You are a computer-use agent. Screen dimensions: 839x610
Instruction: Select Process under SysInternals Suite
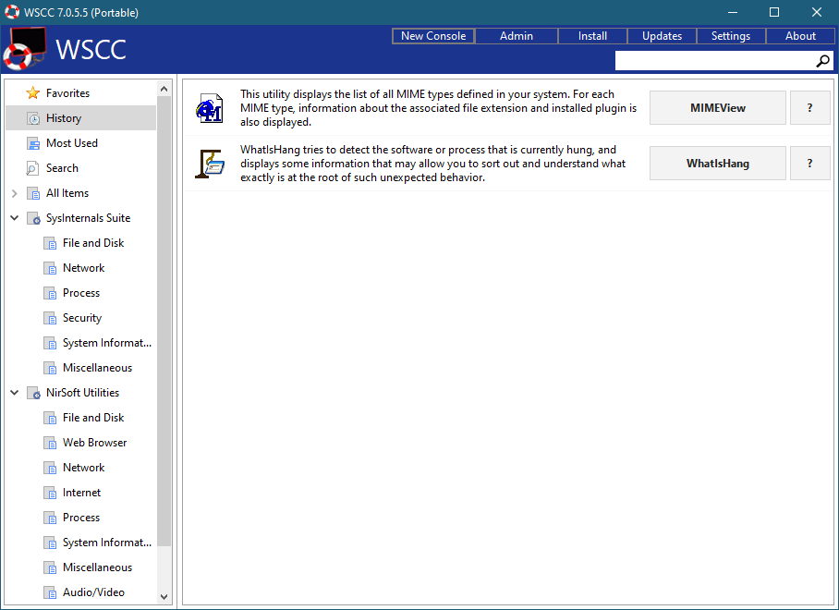pos(80,293)
